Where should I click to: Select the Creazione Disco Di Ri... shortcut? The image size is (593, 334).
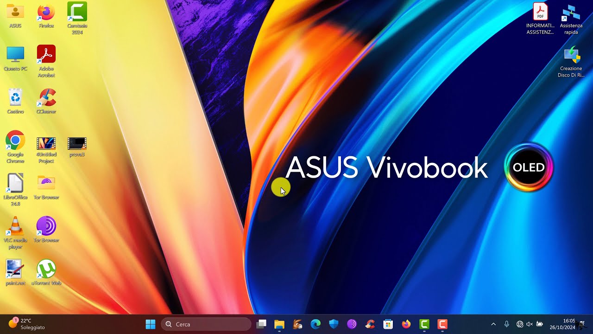point(571,61)
